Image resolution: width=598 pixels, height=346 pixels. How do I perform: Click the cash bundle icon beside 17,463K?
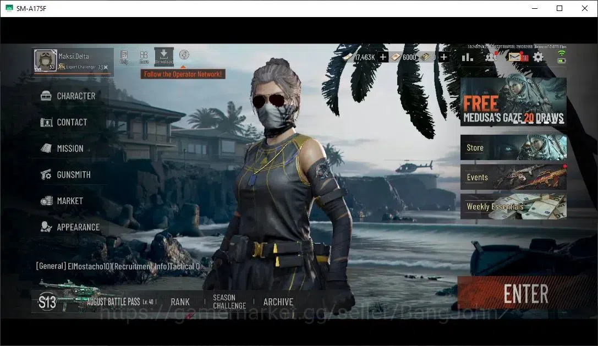[348, 57]
